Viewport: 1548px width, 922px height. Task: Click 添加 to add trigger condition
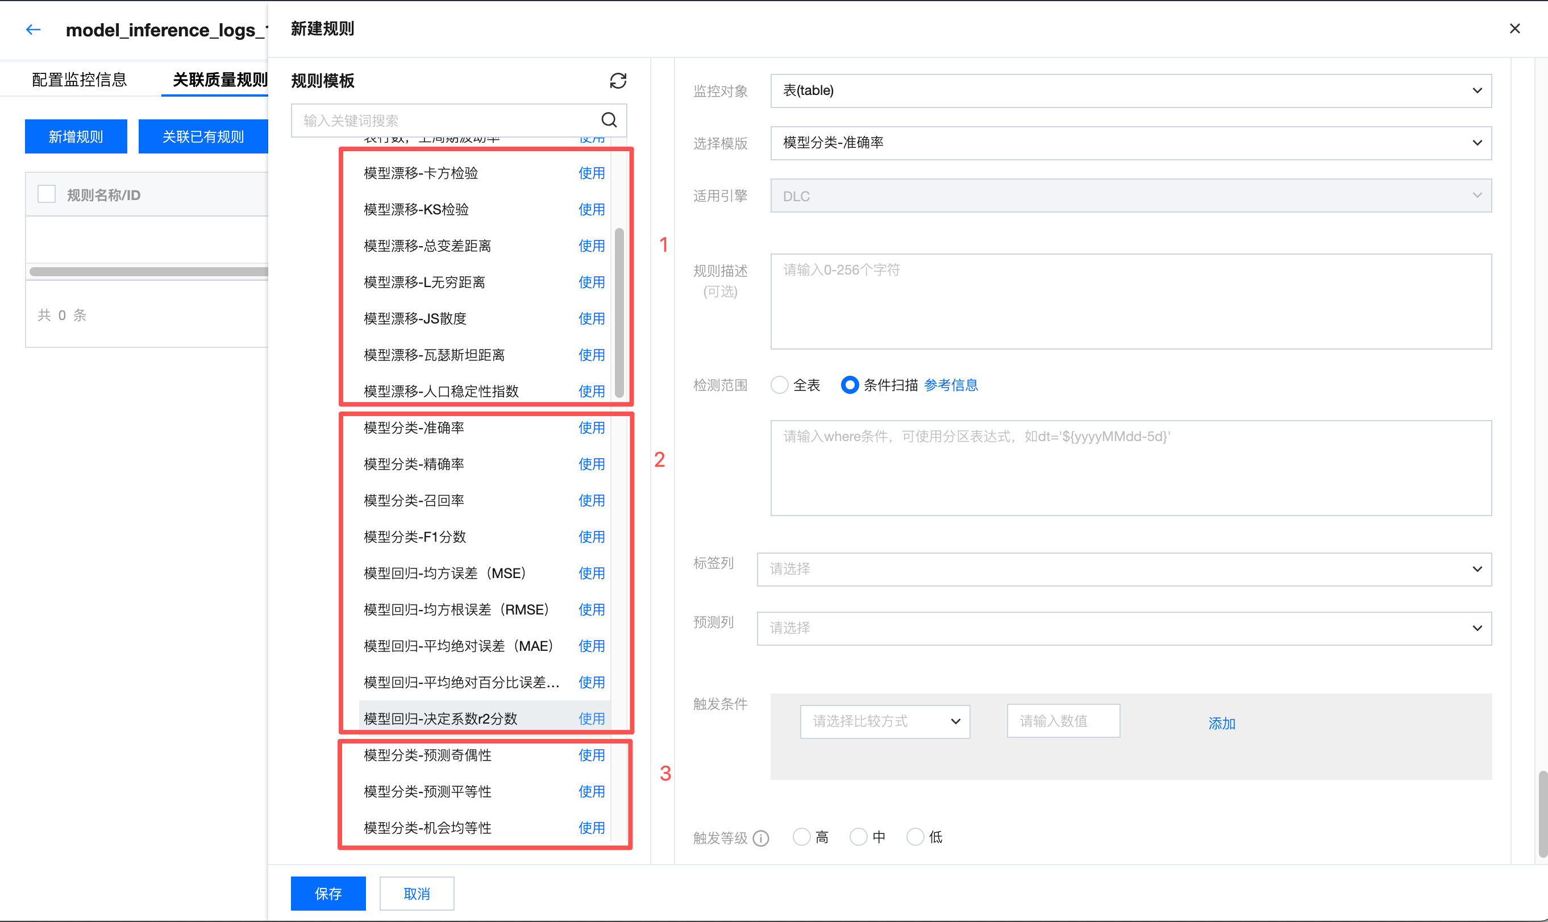1221,723
